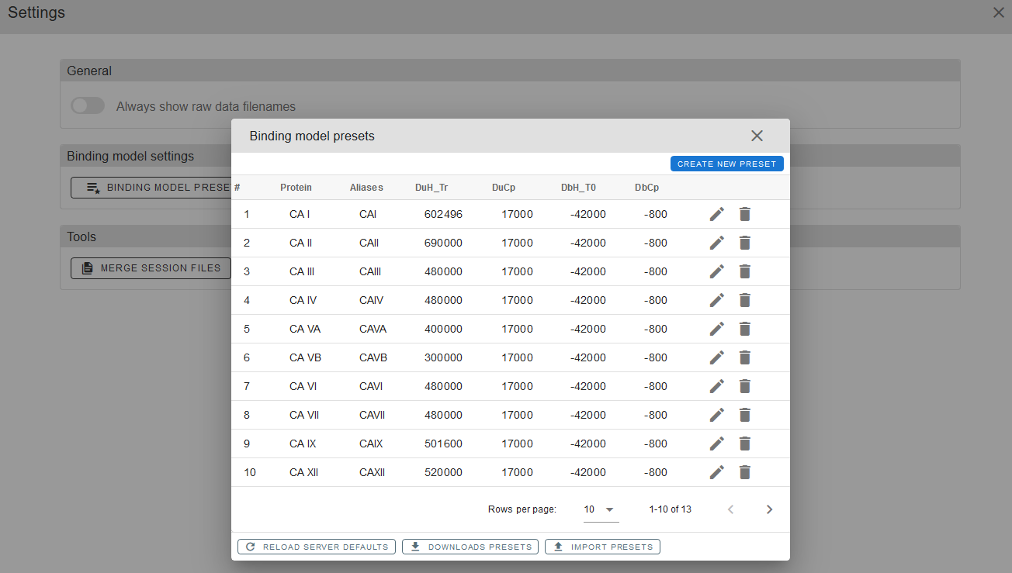Go to next page of presets

pos(769,509)
